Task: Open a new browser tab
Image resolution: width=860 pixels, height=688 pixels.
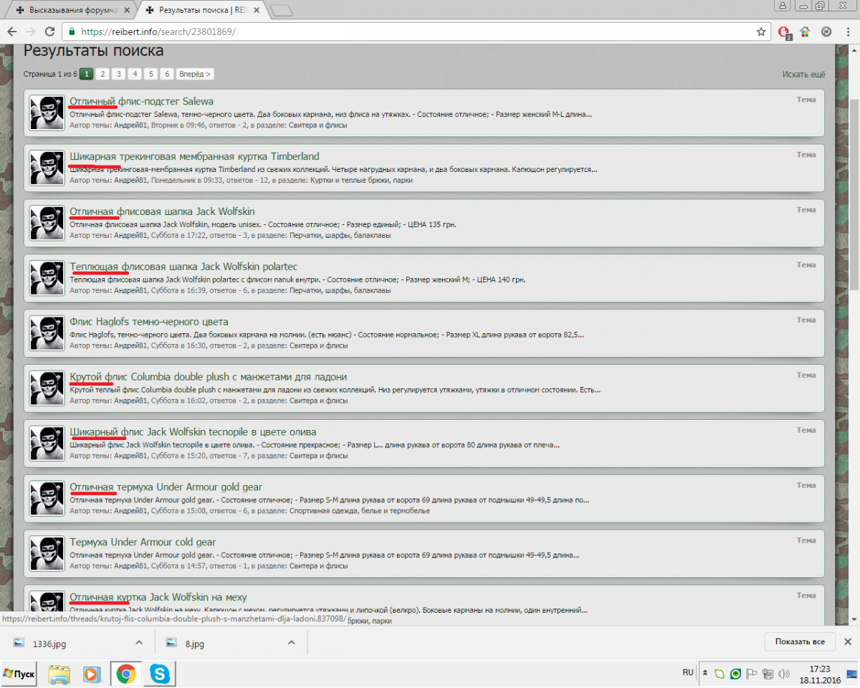Action: [282, 10]
